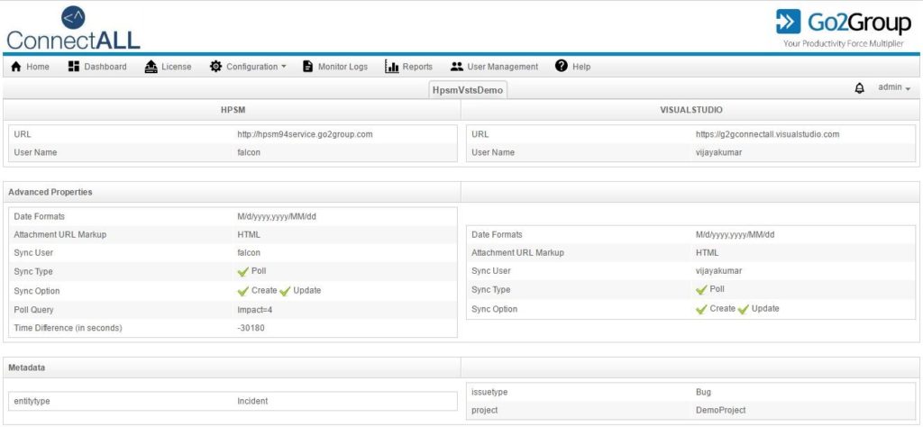Viewport: 923px width, 427px height.
Task: Click HPSM Sync Option Create checkmark
Action: 243,291
